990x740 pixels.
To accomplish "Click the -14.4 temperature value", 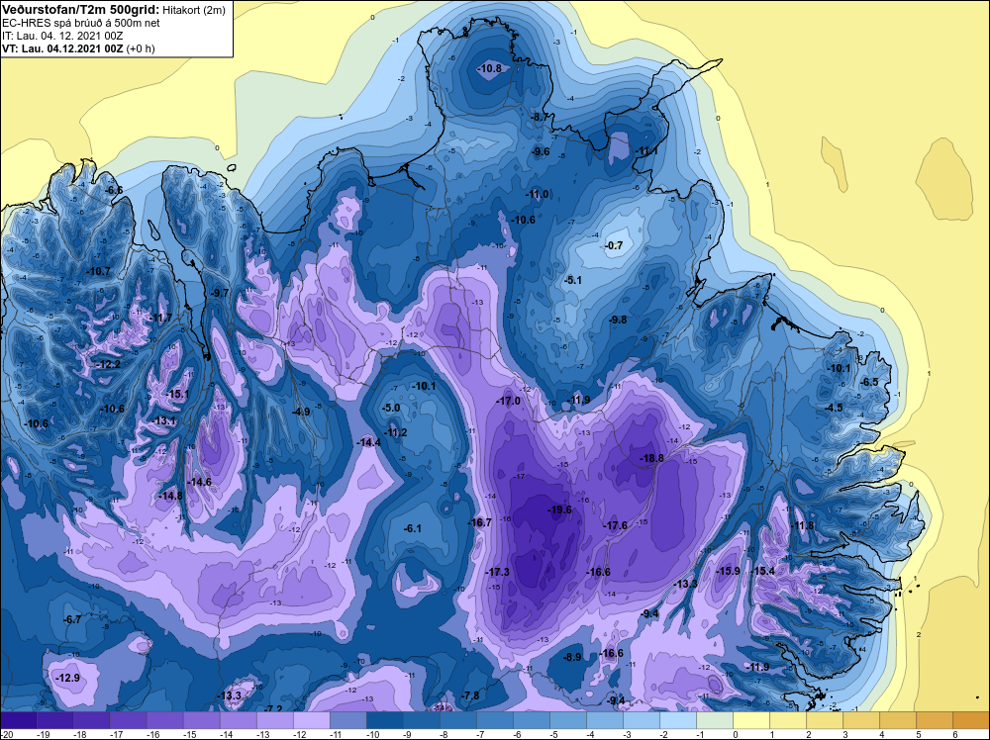I will (x=369, y=443).
